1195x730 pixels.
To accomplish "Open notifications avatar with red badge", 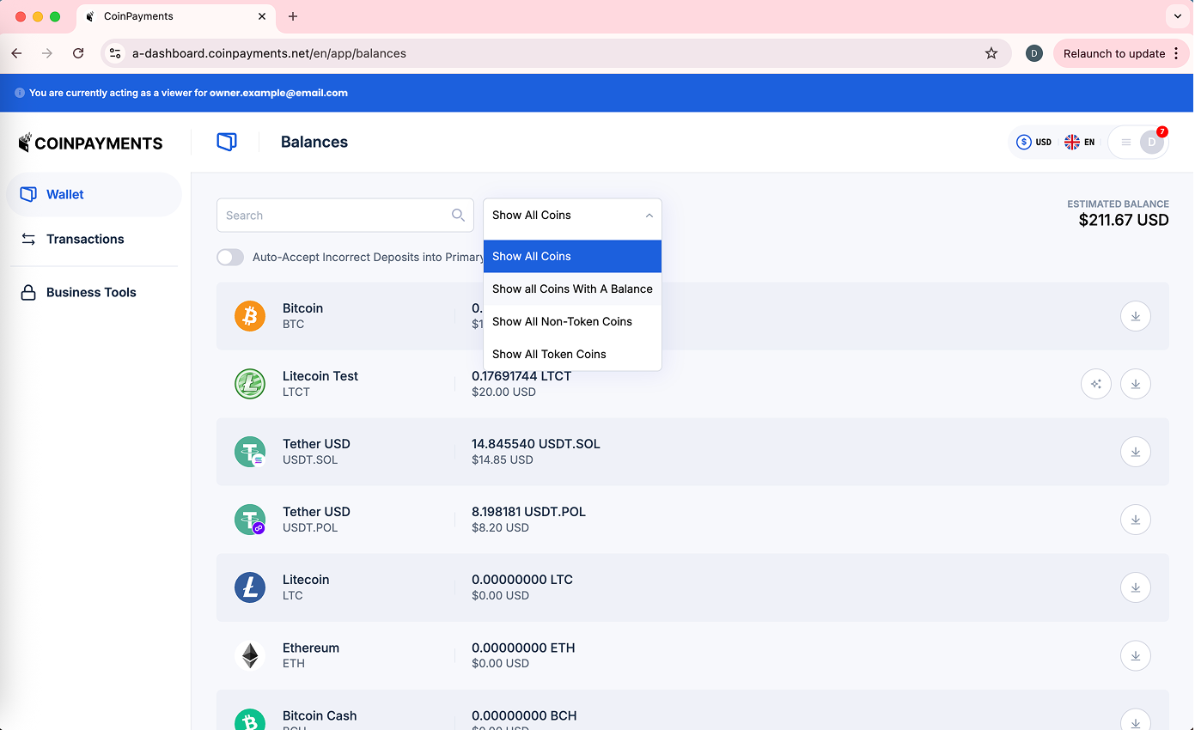I will 1150,143.
